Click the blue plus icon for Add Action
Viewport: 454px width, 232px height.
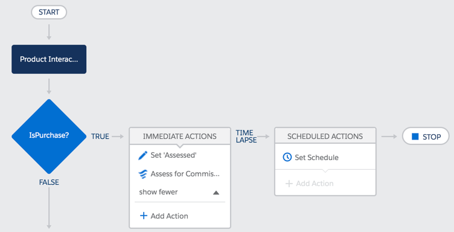click(144, 216)
